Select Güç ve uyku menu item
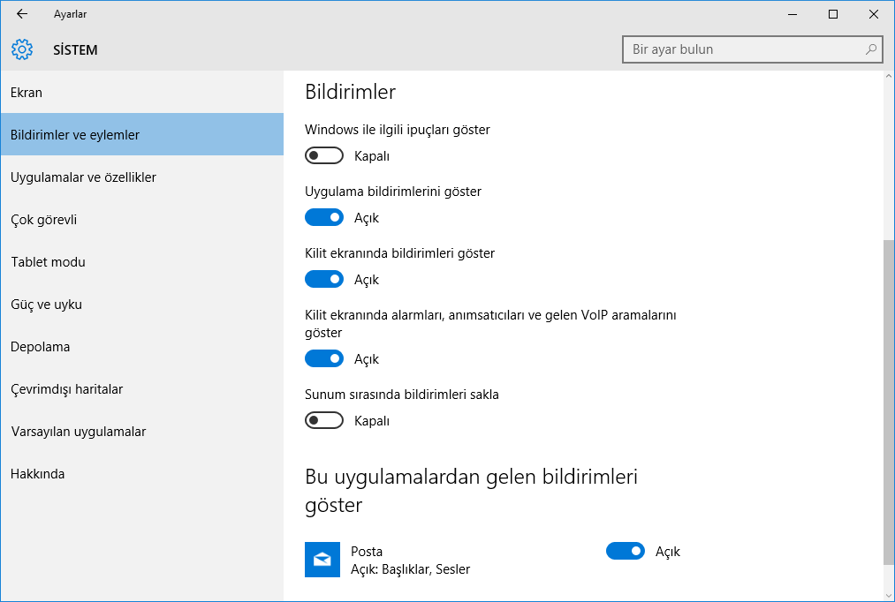 [x=46, y=305]
